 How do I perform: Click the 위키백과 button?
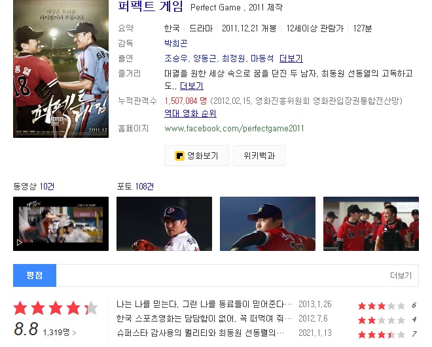tap(259, 156)
